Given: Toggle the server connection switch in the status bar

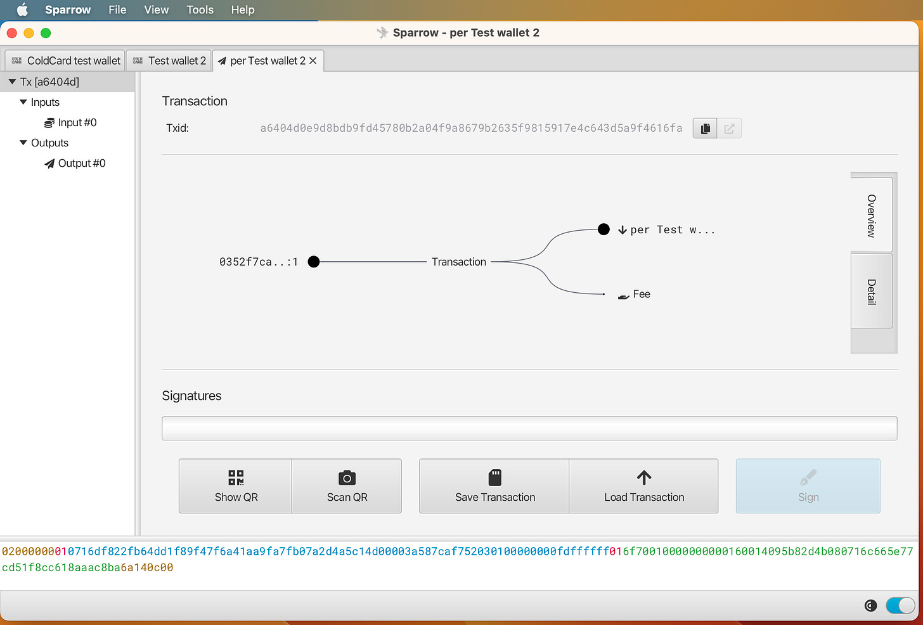Looking at the screenshot, I should point(900,606).
